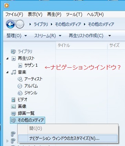Open the ツール(T) menu
The width and height of the screenshot is (125, 146).
tap(74, 14)
